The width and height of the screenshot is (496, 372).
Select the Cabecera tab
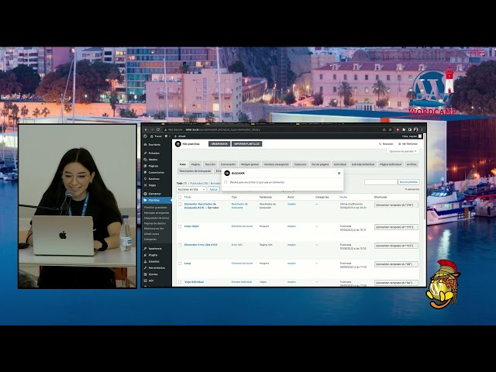(300, 164)
